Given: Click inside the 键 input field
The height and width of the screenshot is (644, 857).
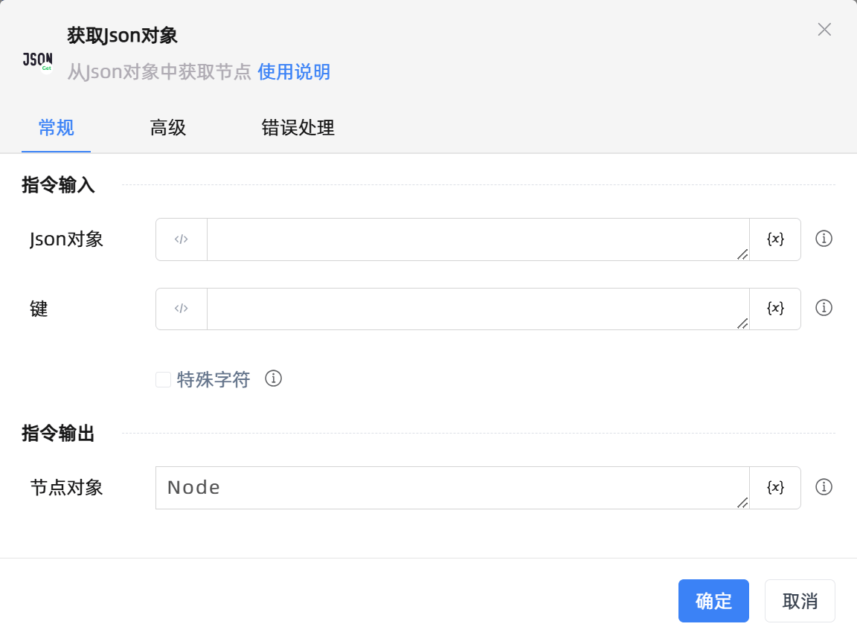Looking at the screenshot, I should (x=476, y=309).
